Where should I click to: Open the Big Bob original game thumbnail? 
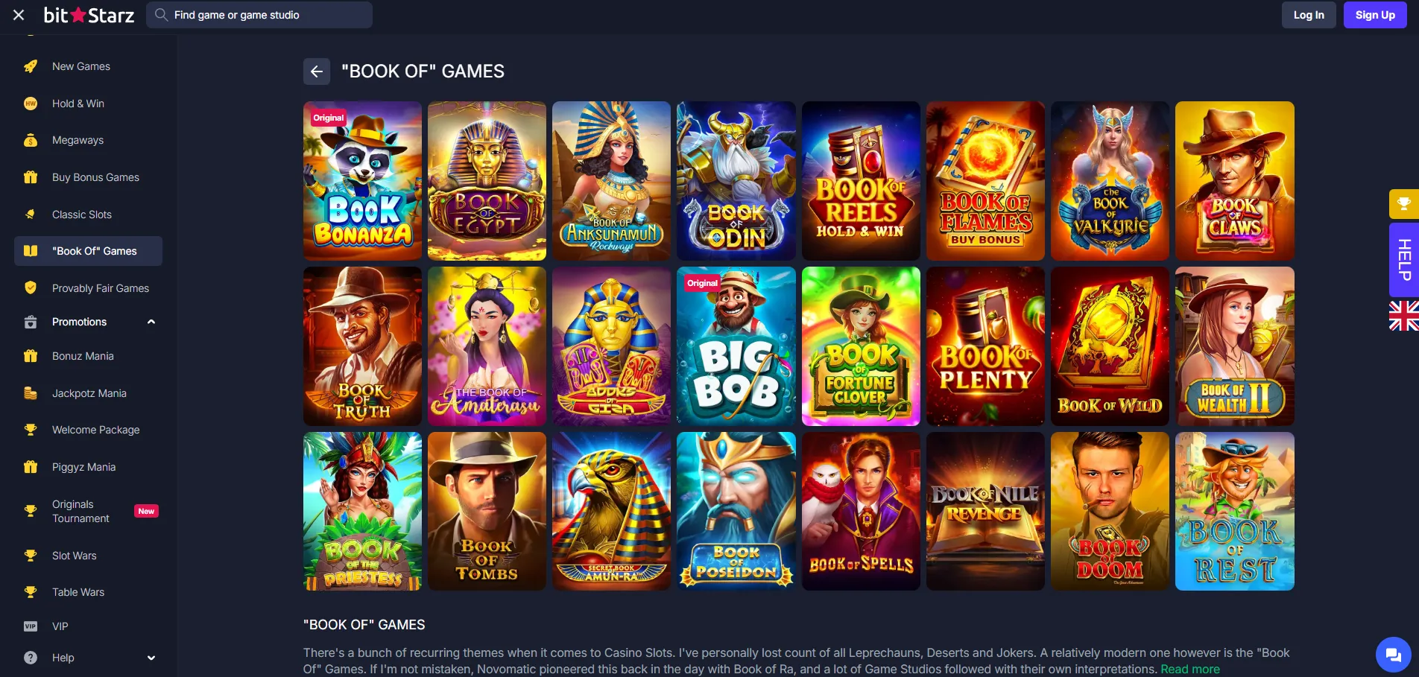(x=736, y=346)
